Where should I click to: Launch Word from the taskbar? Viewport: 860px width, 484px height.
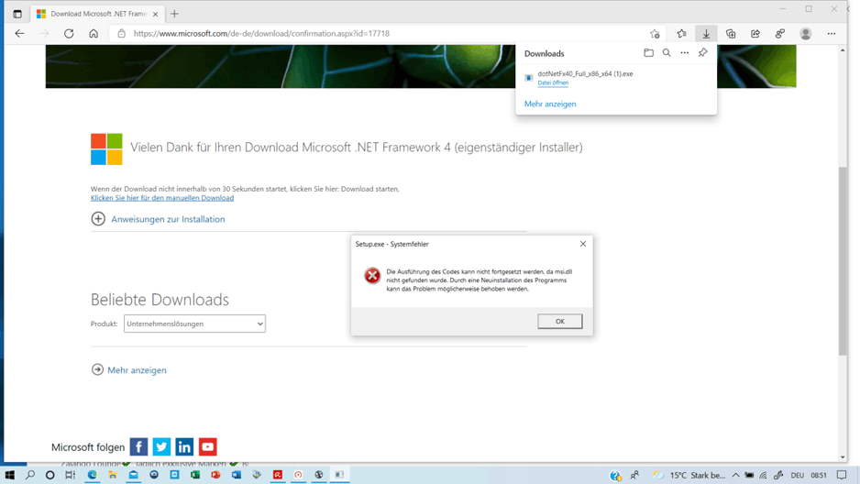tap(237, 475)
